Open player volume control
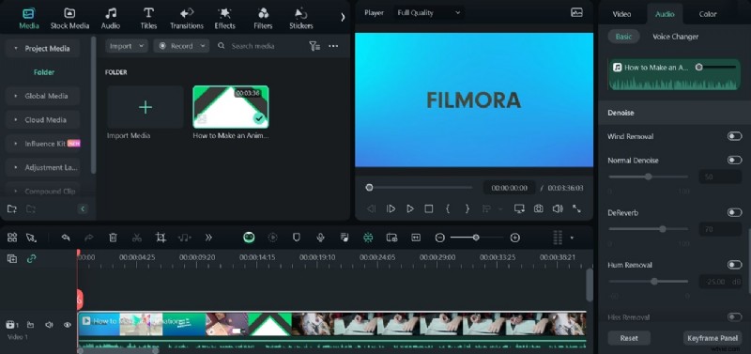Image resolution: width=751 pixels, height=354 pixels. [558, 208]
